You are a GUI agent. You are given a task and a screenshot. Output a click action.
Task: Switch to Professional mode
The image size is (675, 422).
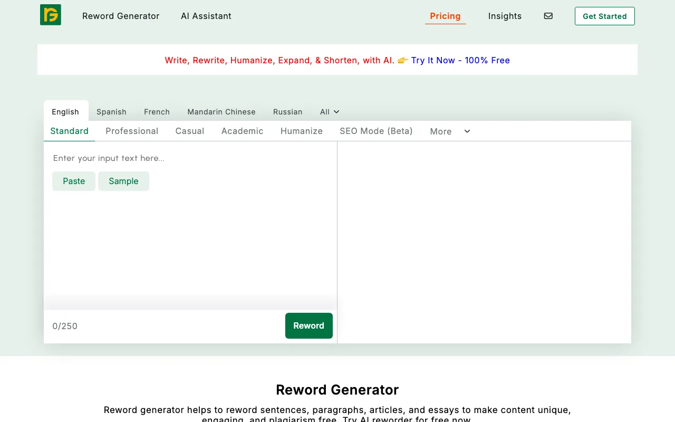(x=132, y=131)
